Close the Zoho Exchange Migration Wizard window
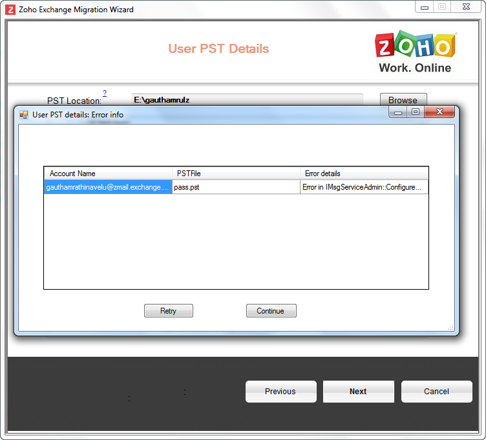The height and width of the screenshot is (440, 486). click(466, 7)
